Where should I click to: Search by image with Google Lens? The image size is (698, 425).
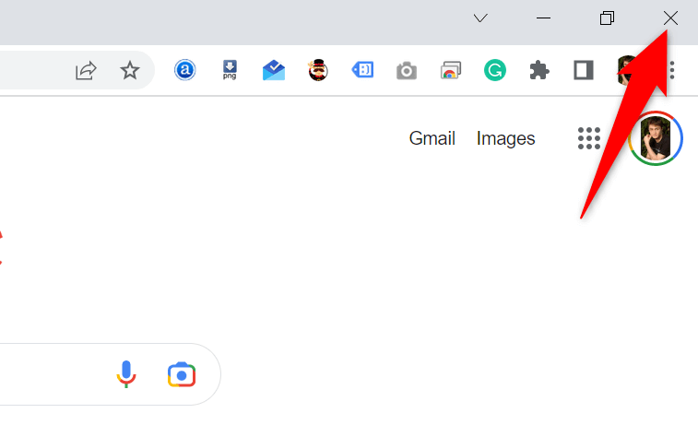tap(182, 374)
